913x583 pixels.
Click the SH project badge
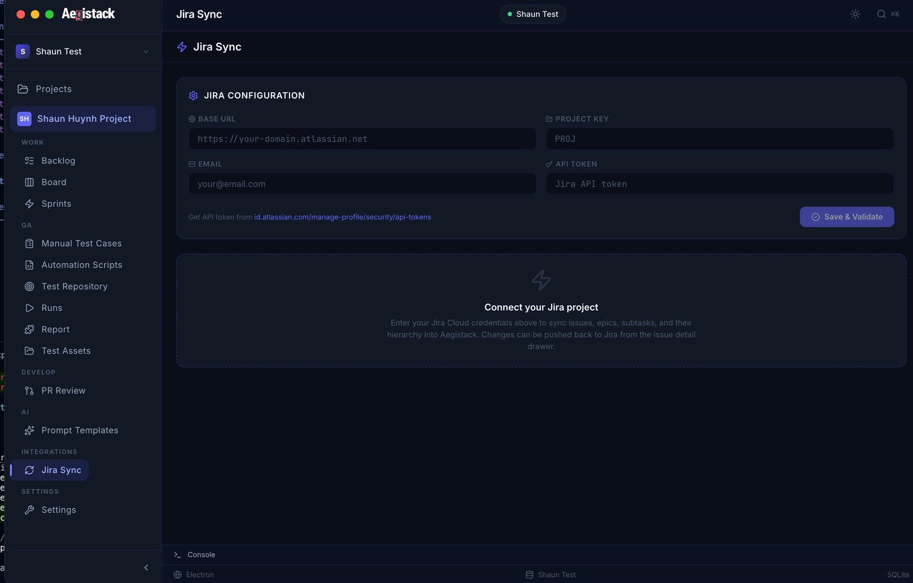click(24, 119)
